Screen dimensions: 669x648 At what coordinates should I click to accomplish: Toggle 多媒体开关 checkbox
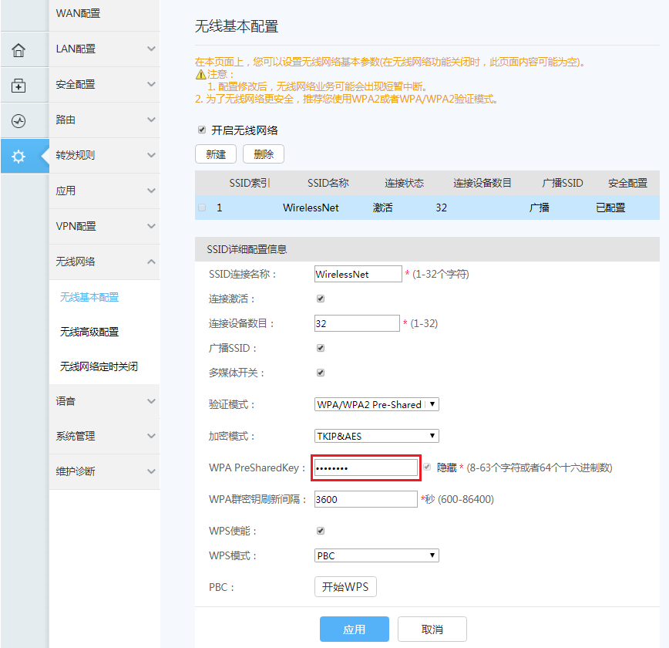point(321,373)
